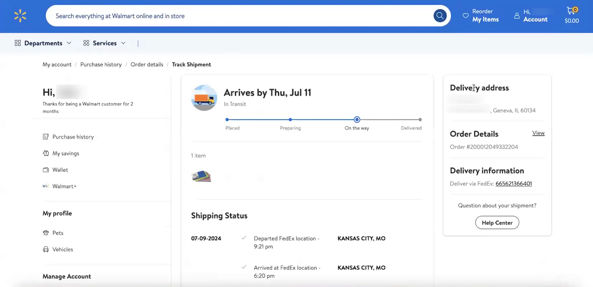Image resolution: width=593 pixels, height=287 pixels.
Task: Expand the Departments chevron
Action: tap(69, 43)
